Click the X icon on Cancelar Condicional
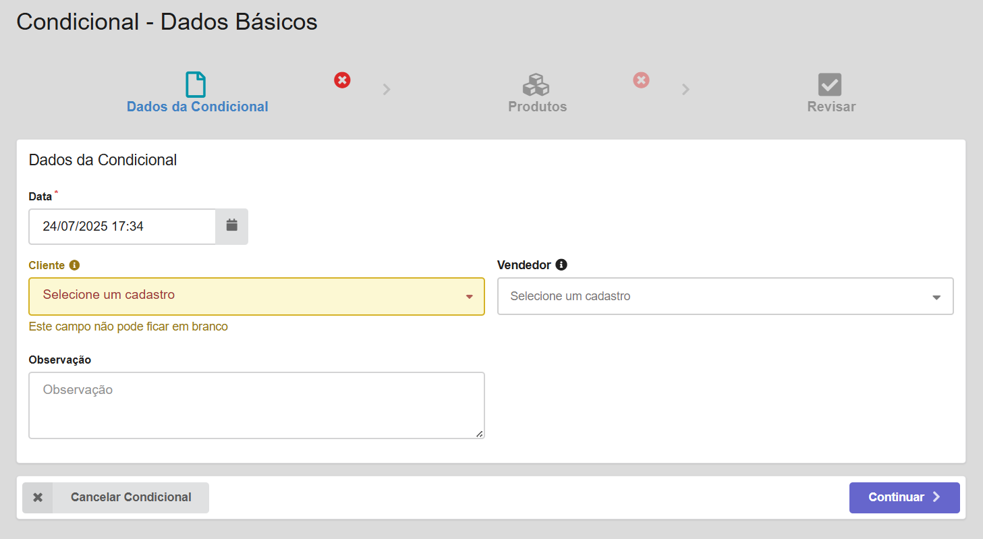This screenshot has width=983, height=539. [x=38, y=497]
